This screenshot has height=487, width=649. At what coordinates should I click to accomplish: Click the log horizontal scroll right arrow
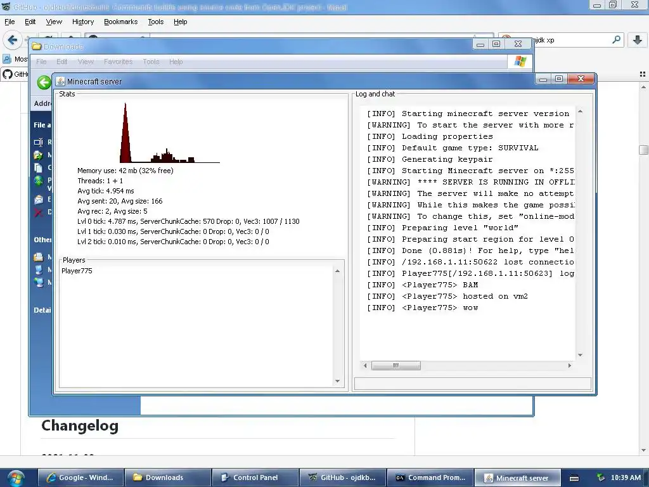click(570, 365)
